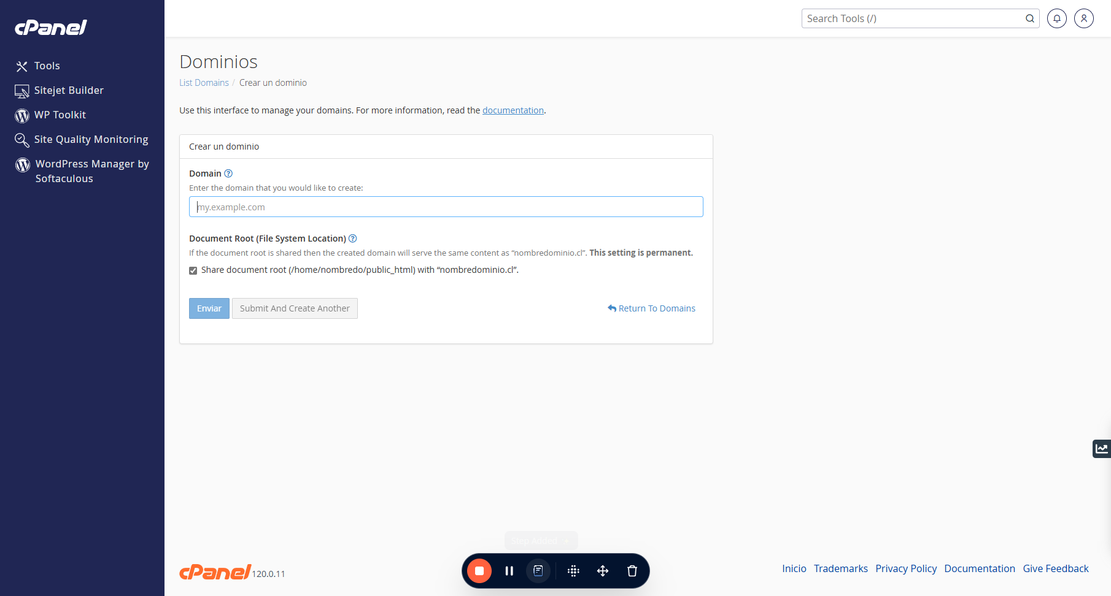Click the dotted grid icon in recorder

point(573,571)
